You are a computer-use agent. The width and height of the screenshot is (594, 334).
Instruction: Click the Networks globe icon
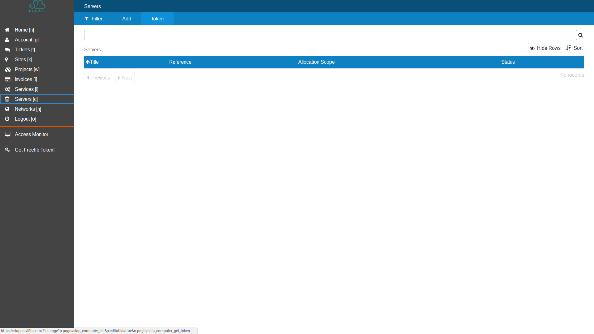click(7, 109)
